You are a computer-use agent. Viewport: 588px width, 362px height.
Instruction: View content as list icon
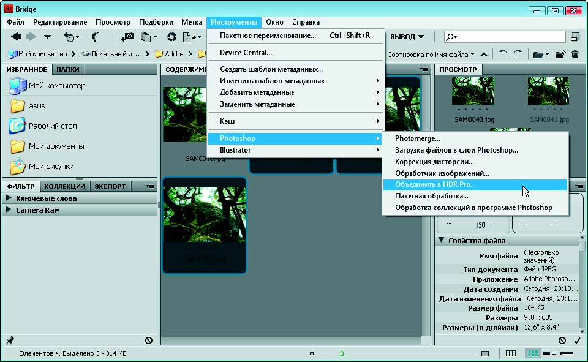pyautogui.click(x=567, y=353)
